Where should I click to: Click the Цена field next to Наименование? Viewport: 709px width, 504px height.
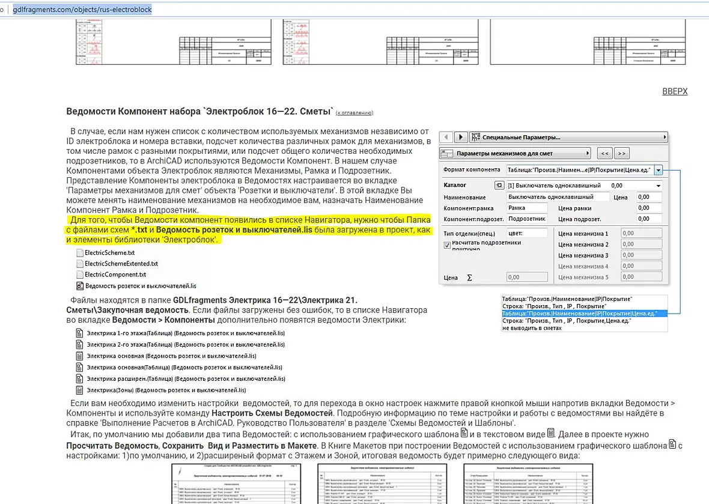coord(650,196)
